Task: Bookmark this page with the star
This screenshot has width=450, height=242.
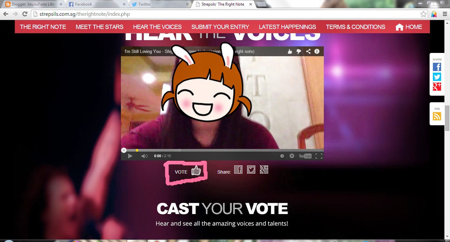Action: coord(423,14)
